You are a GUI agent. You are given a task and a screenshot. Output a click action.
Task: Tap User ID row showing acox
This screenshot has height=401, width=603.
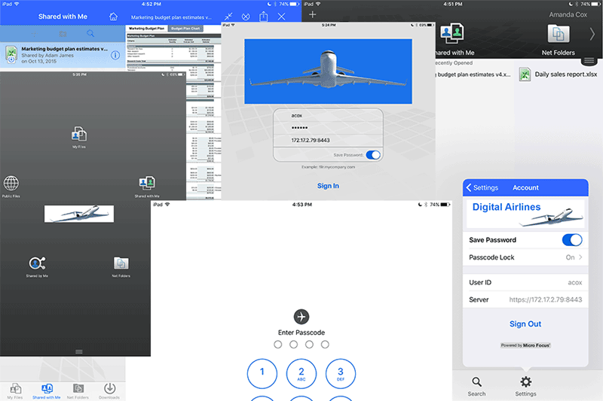tap(525, 282)
